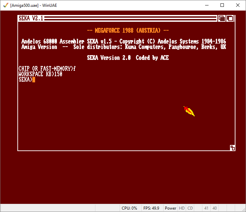Minimize the WinUAE window

click(x=207, y=5)
